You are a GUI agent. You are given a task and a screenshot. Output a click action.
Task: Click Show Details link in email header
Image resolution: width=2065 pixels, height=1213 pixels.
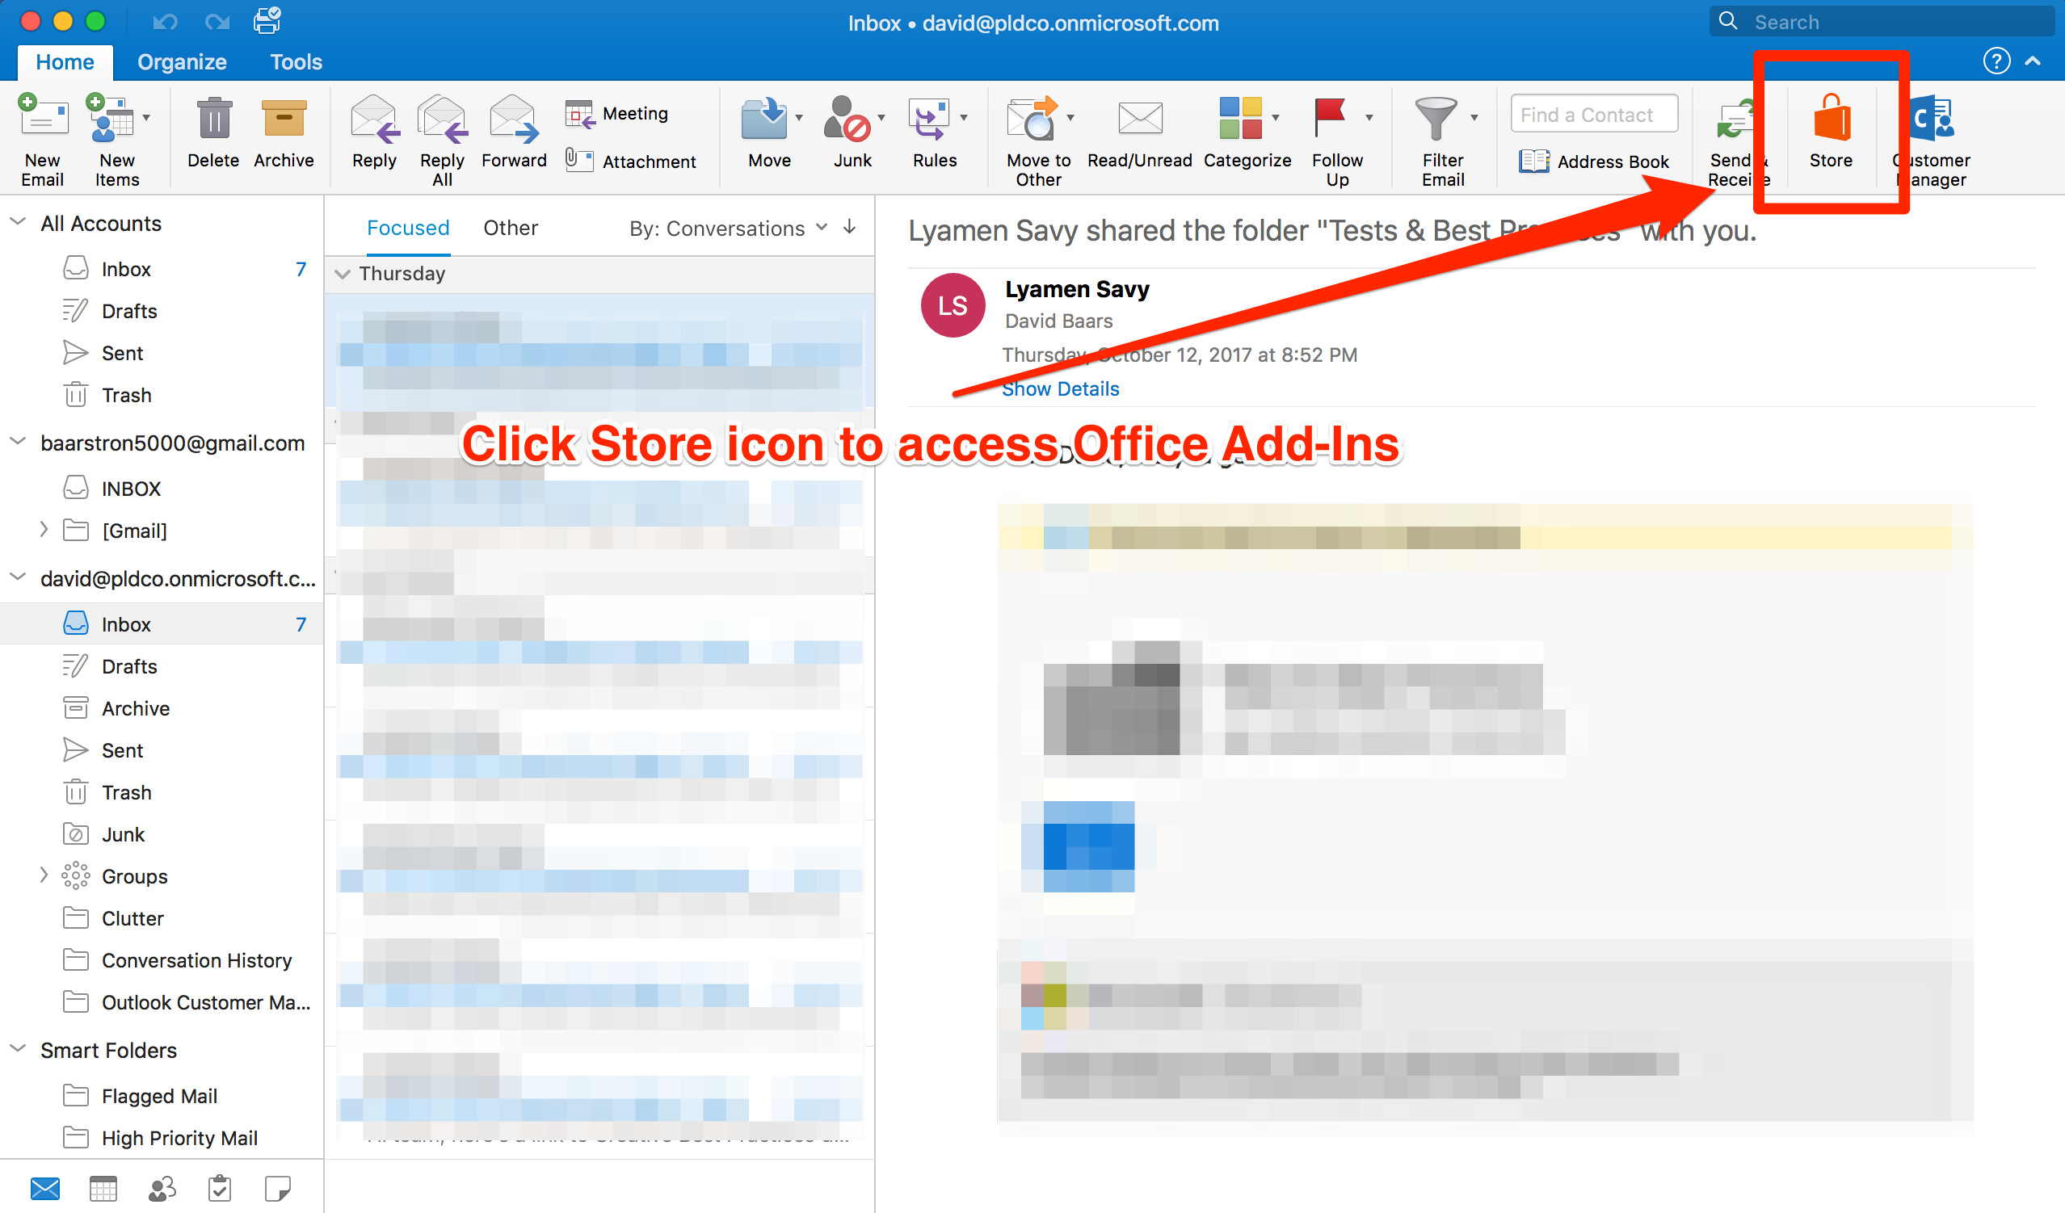1058,388
